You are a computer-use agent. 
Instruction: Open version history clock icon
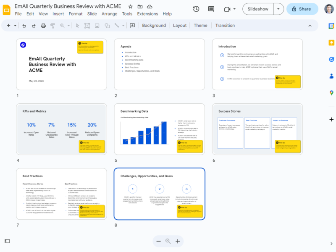pos(196,9)
